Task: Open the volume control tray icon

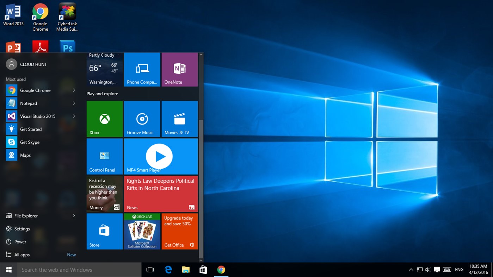Action: coord(428,270)
